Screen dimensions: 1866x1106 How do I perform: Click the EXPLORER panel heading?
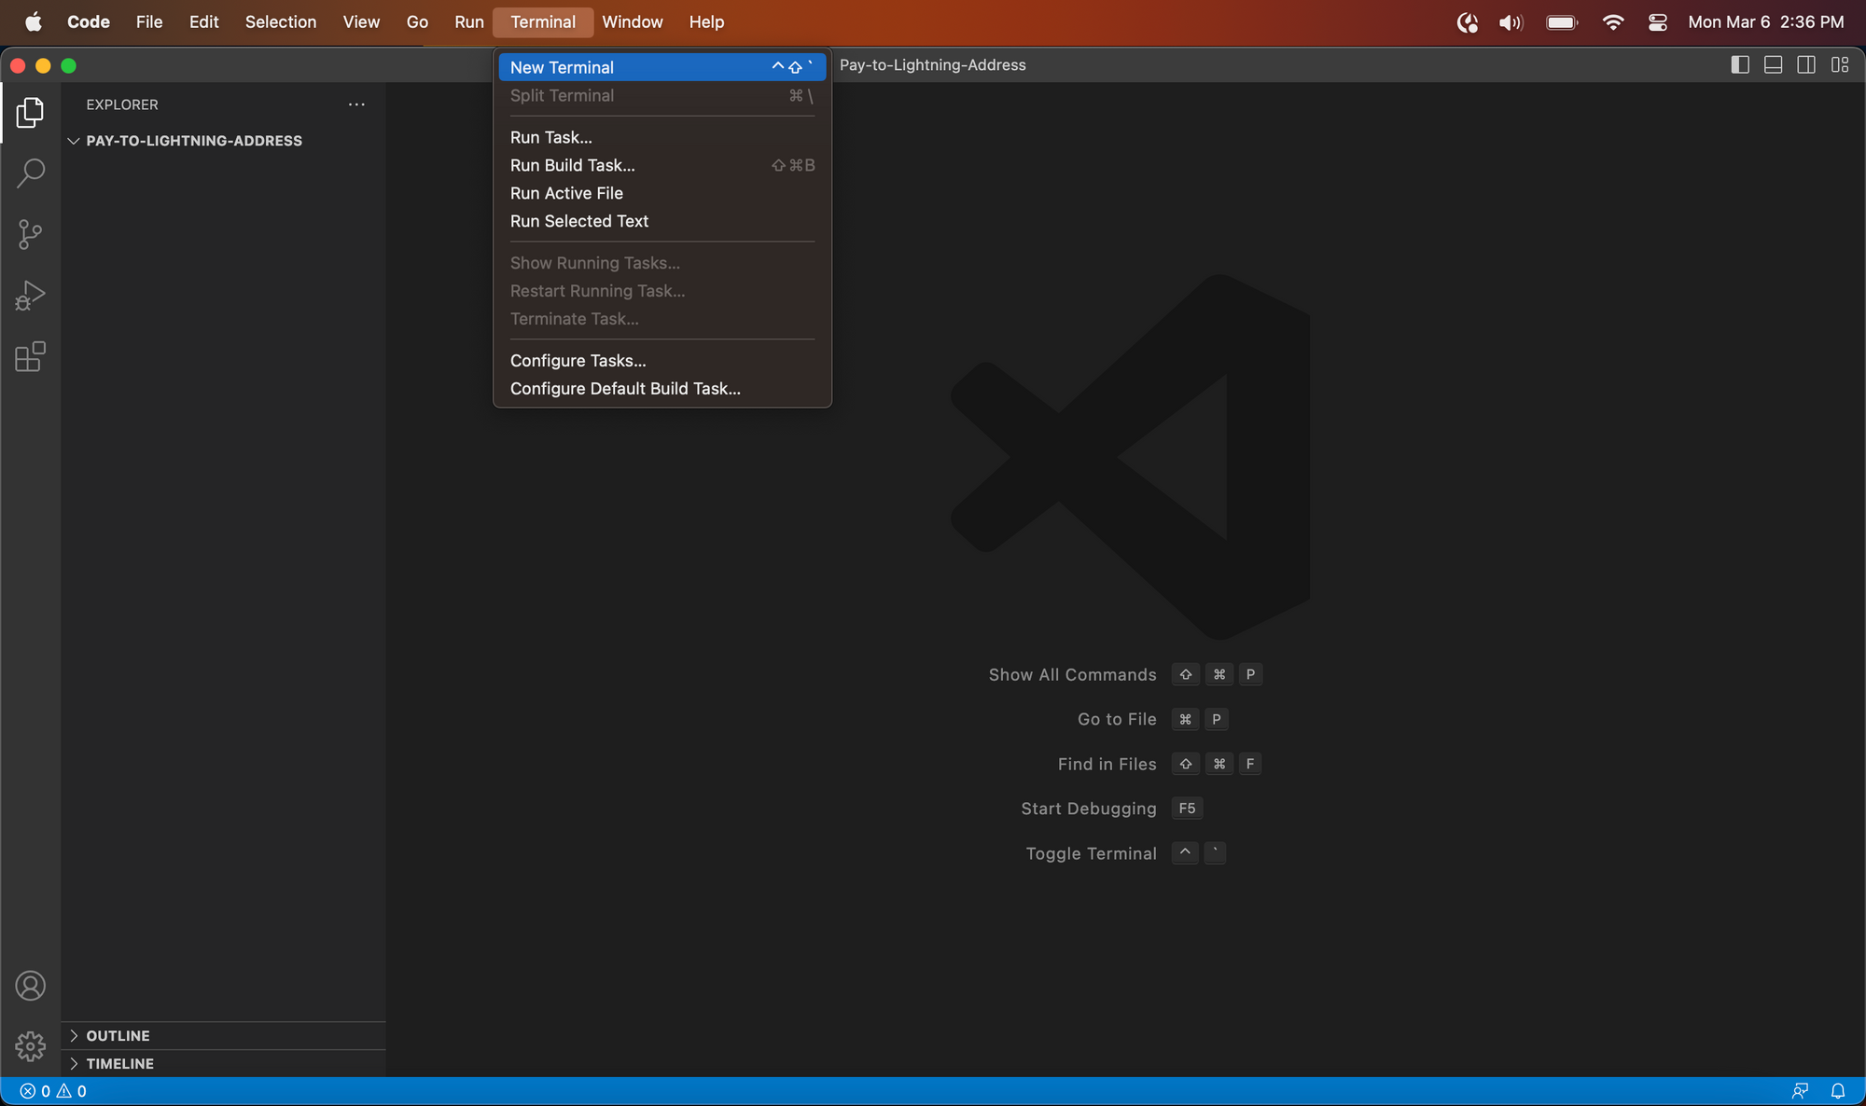(122, 104)
